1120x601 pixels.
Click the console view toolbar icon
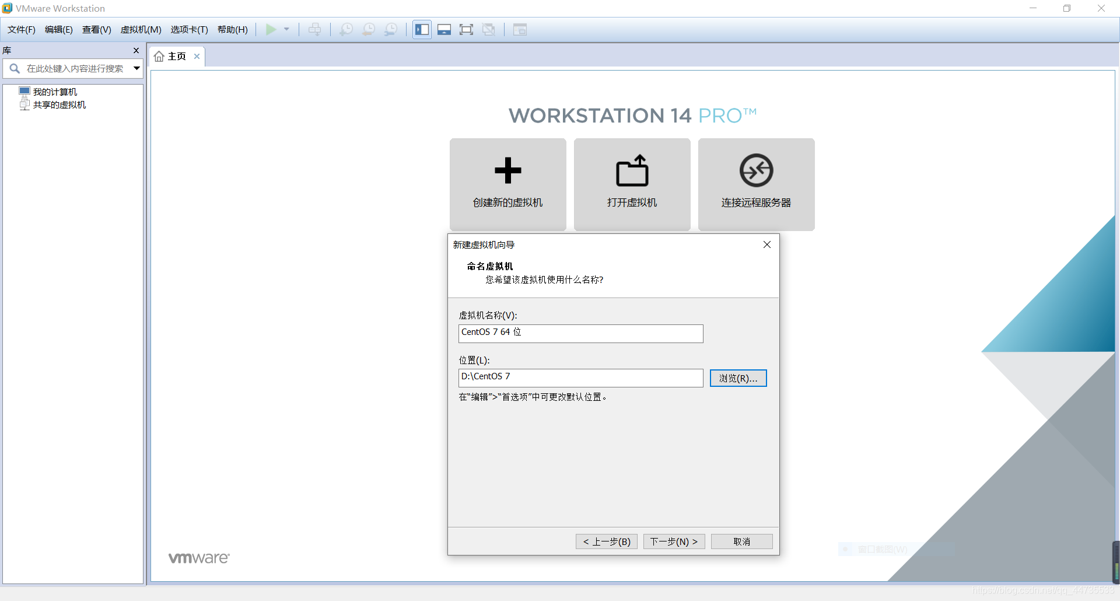tap(520, 30)
